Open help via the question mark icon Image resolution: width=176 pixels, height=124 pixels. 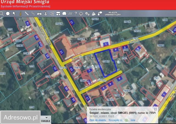(x=76, y=13)
